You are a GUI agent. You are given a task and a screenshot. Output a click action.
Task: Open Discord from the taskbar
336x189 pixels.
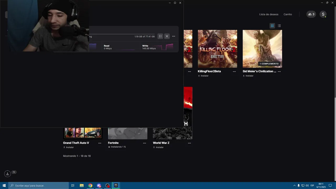[99, 186]
